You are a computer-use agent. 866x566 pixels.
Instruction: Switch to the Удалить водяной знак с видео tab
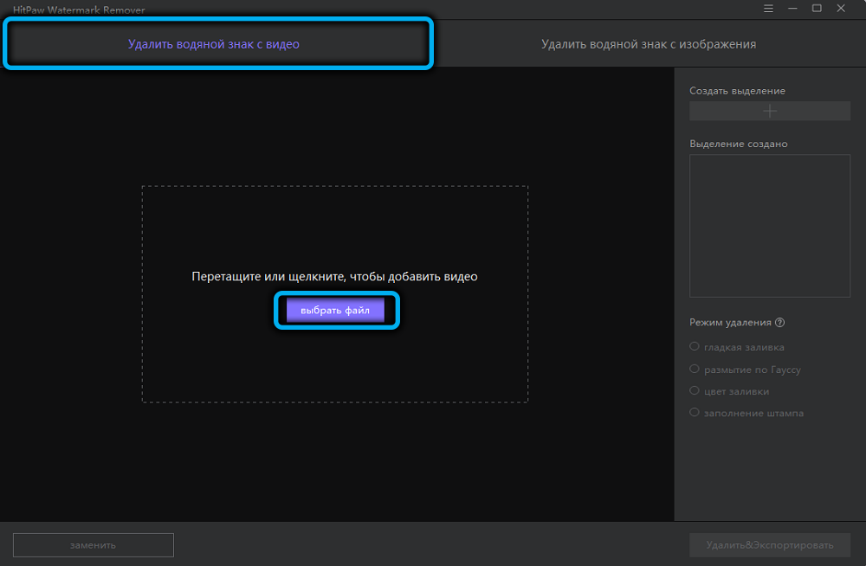pos(217,43)
